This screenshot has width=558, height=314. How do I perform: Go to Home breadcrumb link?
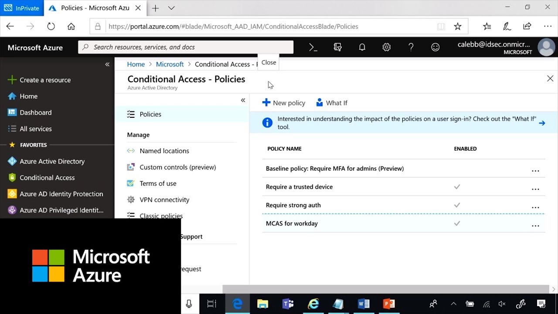(136, 64)
